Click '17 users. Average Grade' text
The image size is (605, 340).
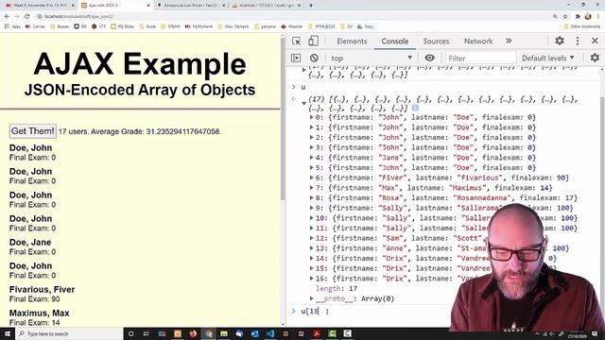(140, 131)
